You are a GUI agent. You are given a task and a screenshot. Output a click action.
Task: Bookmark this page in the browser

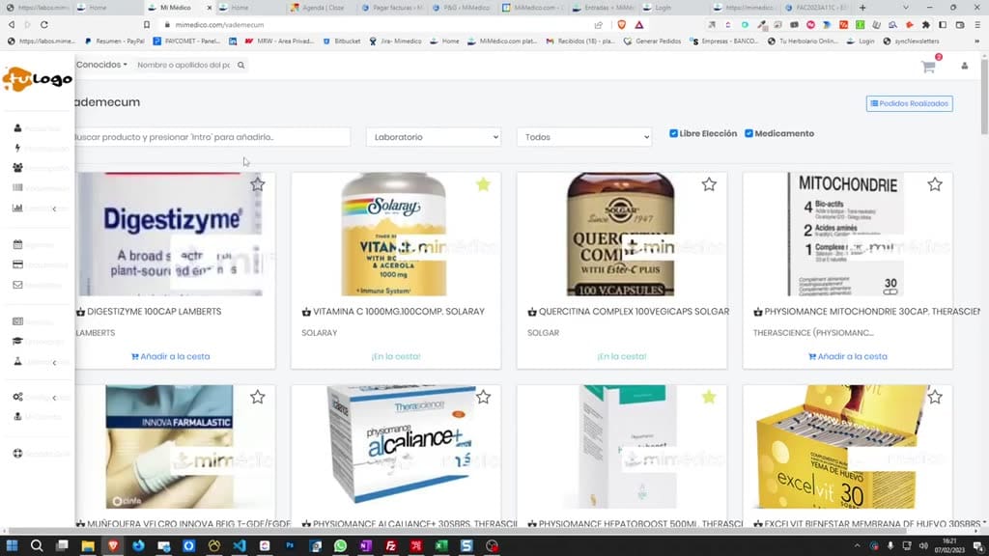147,24
